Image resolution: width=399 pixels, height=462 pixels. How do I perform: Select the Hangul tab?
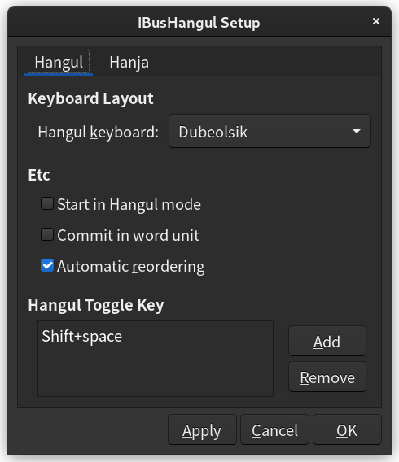(59, 63)
